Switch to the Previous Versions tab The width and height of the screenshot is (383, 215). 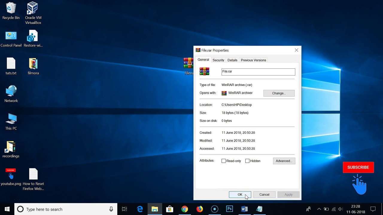click(x=253, y=60)
